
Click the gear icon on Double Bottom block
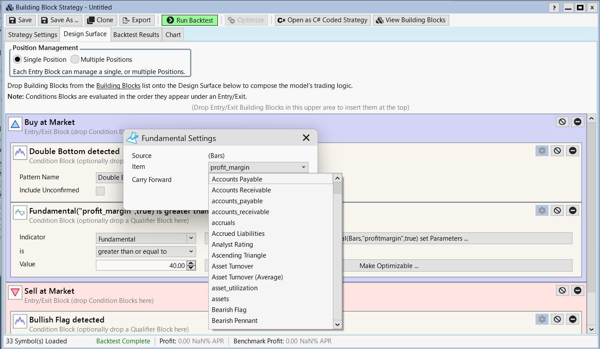542,151
